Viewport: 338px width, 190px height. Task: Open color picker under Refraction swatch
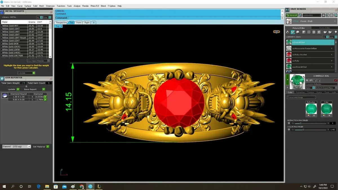(308, 116)
